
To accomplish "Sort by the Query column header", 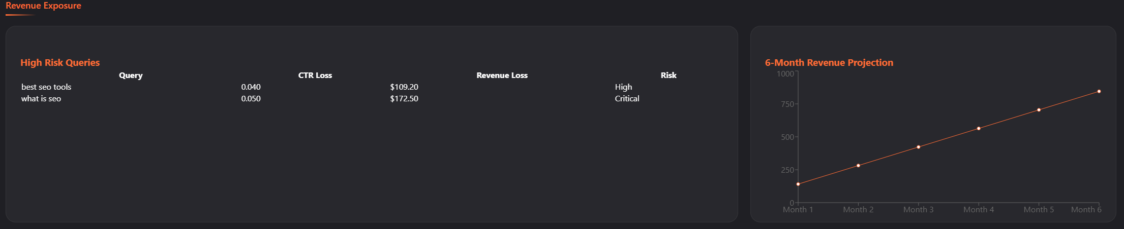I will 131,75.
